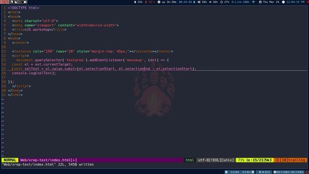Click the NORMAL mode indicator in statusline

click(10, 160)
